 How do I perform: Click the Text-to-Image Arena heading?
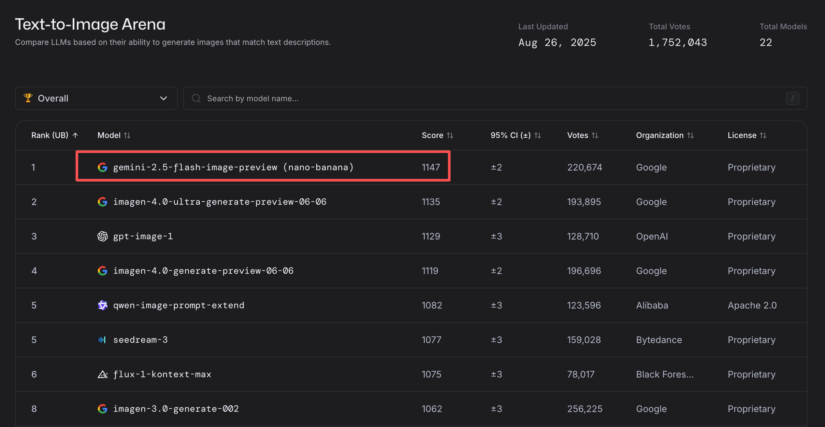point(90,24)
